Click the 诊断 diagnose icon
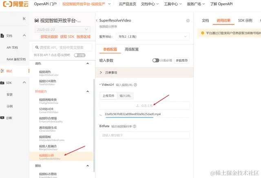This screenshot has width=261, height=178. click(x=2, y=118)
